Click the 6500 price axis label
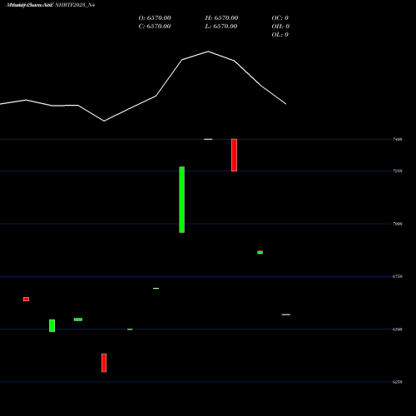 tap(398, 329)
